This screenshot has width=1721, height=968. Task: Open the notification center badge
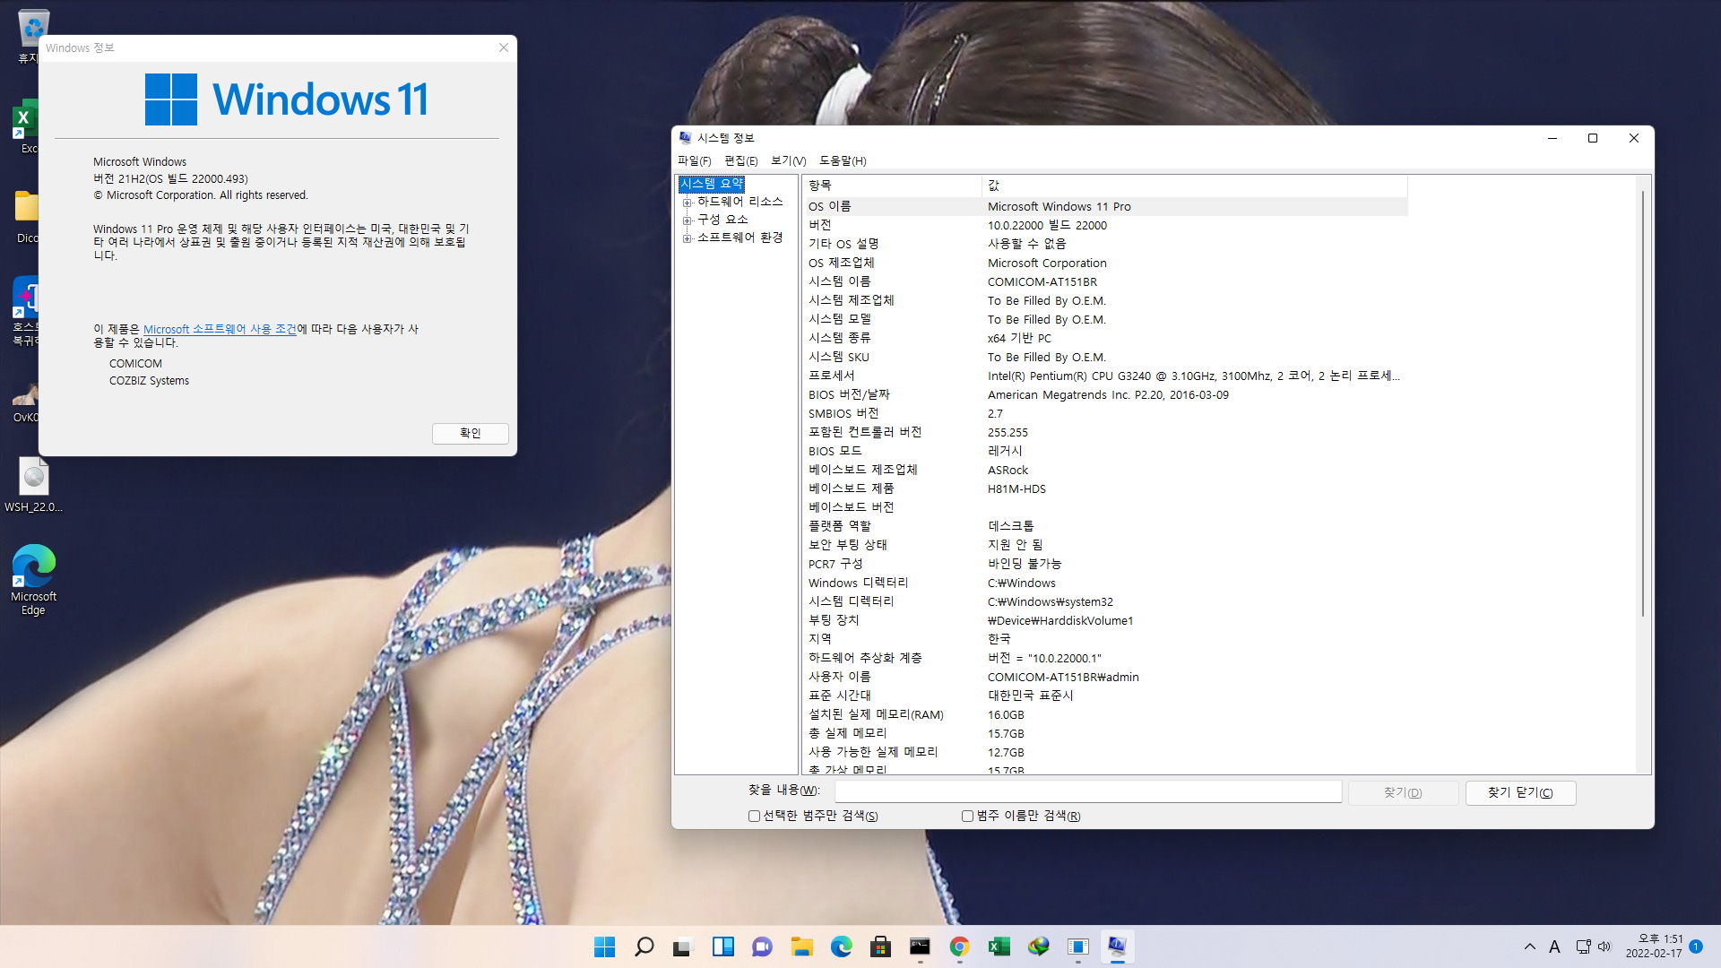tap(1696, 946)
